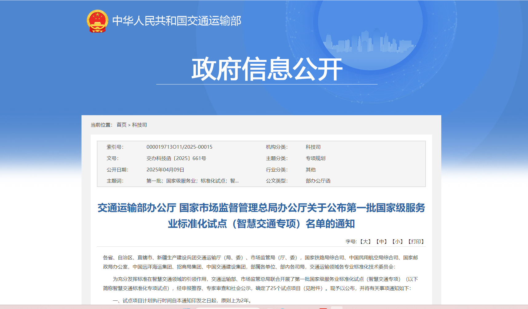This screenshot has width=528, height=309.
Task: Click the 公开日期 label
Action: click(117, 170)
